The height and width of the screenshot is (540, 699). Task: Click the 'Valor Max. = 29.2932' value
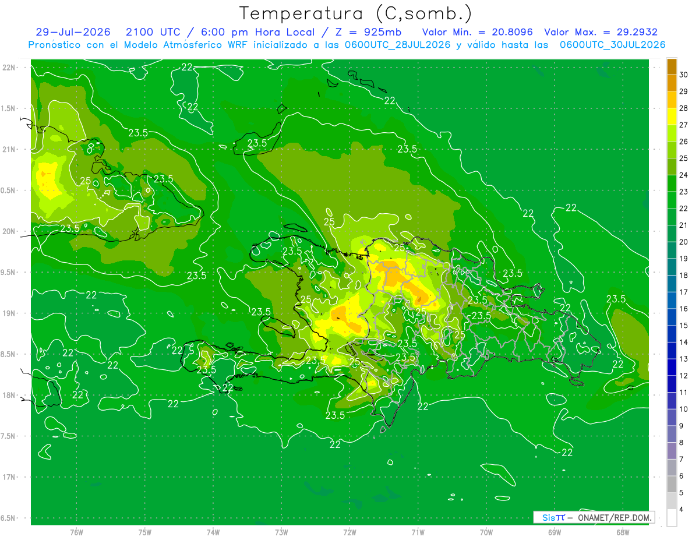(x=601, y=32)
